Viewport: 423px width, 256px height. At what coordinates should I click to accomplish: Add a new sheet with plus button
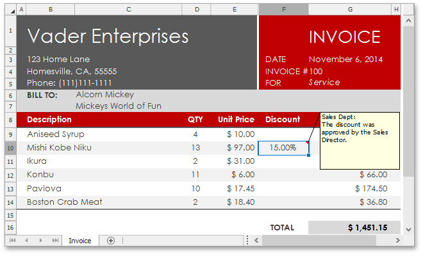111,241
